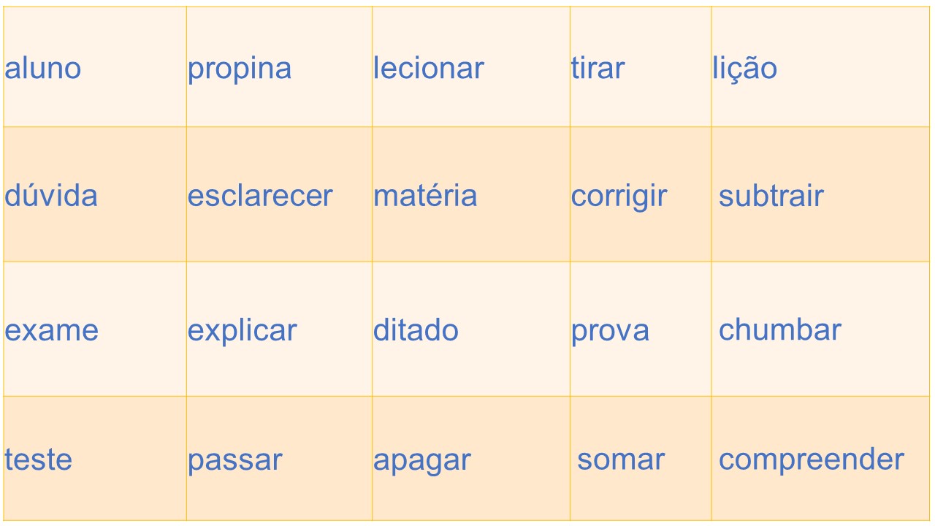The image size is (935, 526).
Task: Choose the "apagar" cell
Action: (x=422, y=460)
